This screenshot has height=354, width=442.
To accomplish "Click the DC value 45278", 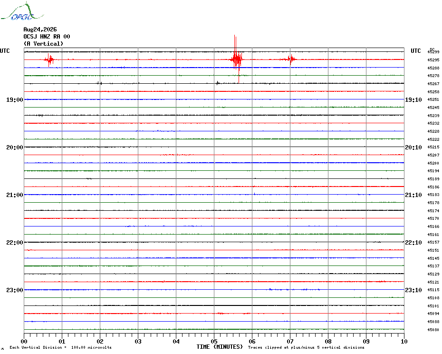I will pyautogui.click(x=433, y=76).
